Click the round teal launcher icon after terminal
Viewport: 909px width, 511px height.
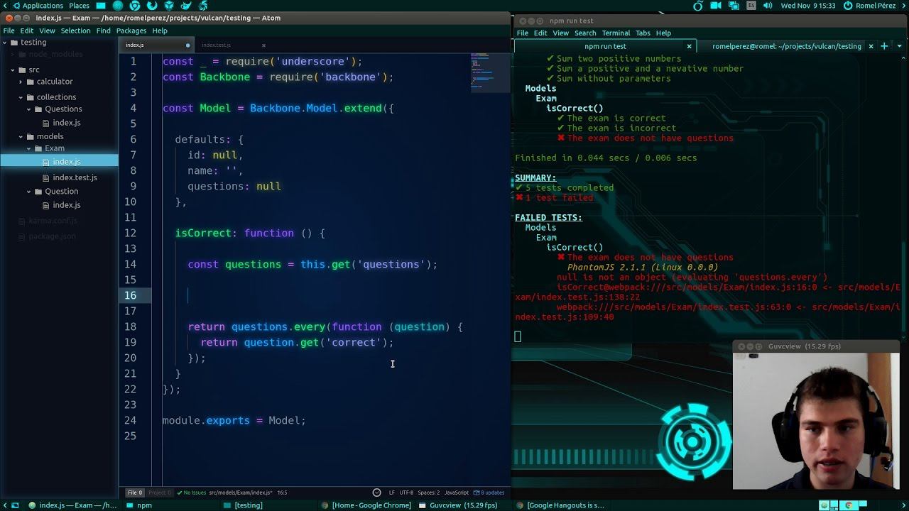(118, 6)
